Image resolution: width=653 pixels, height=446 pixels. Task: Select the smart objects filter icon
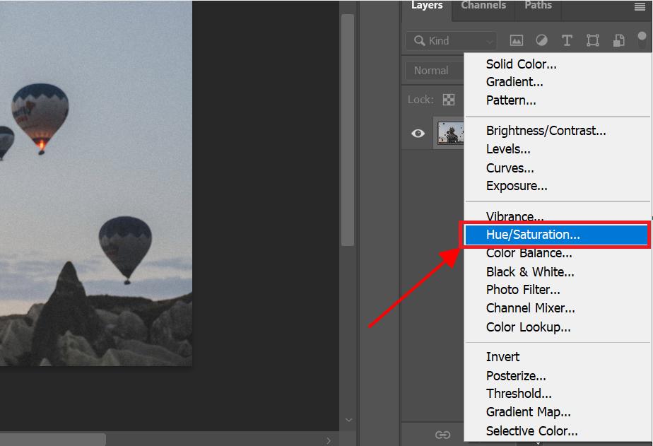(x=618, y=40)
